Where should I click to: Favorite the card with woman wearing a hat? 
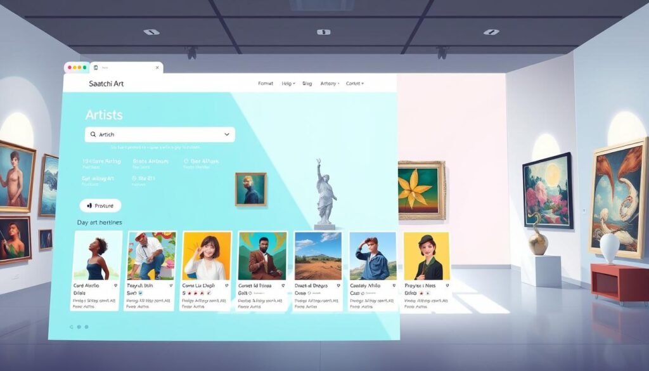pos(447,286)
